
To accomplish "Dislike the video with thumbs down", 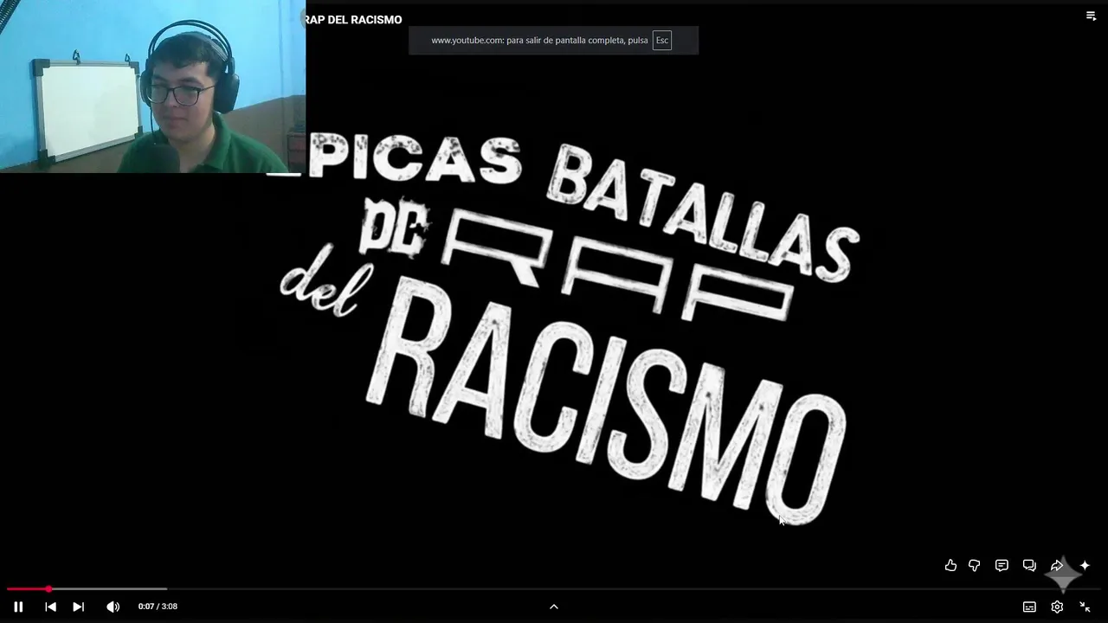I will click(974, 565).
